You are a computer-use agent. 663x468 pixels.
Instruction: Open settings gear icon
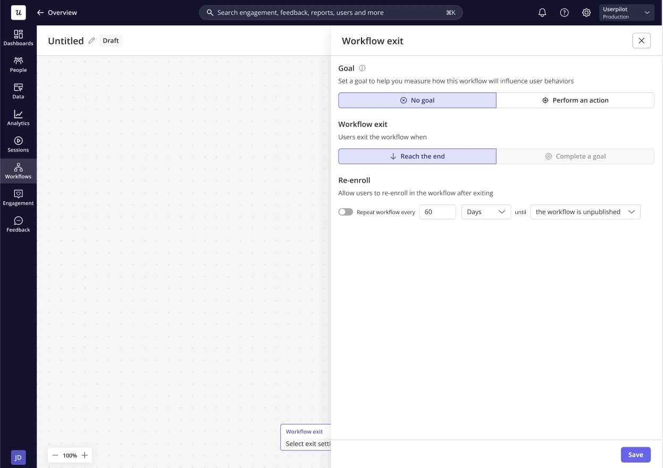[x=586, y=12]
